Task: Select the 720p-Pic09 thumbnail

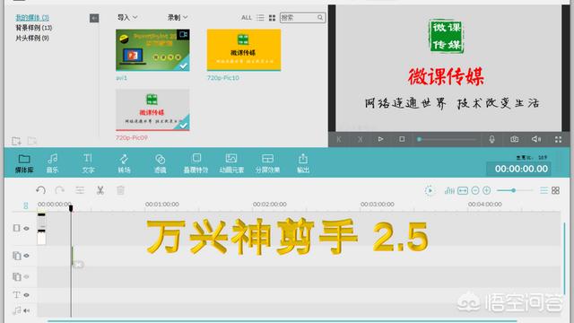Action: point(152,109)
